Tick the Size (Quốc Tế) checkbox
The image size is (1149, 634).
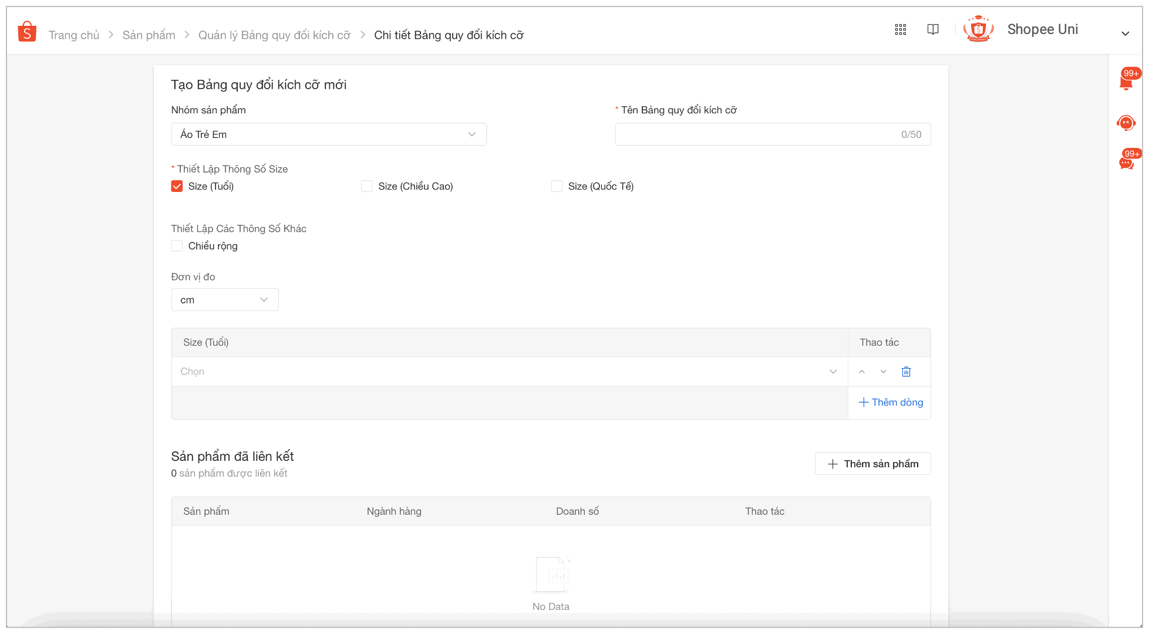point(557,186)
